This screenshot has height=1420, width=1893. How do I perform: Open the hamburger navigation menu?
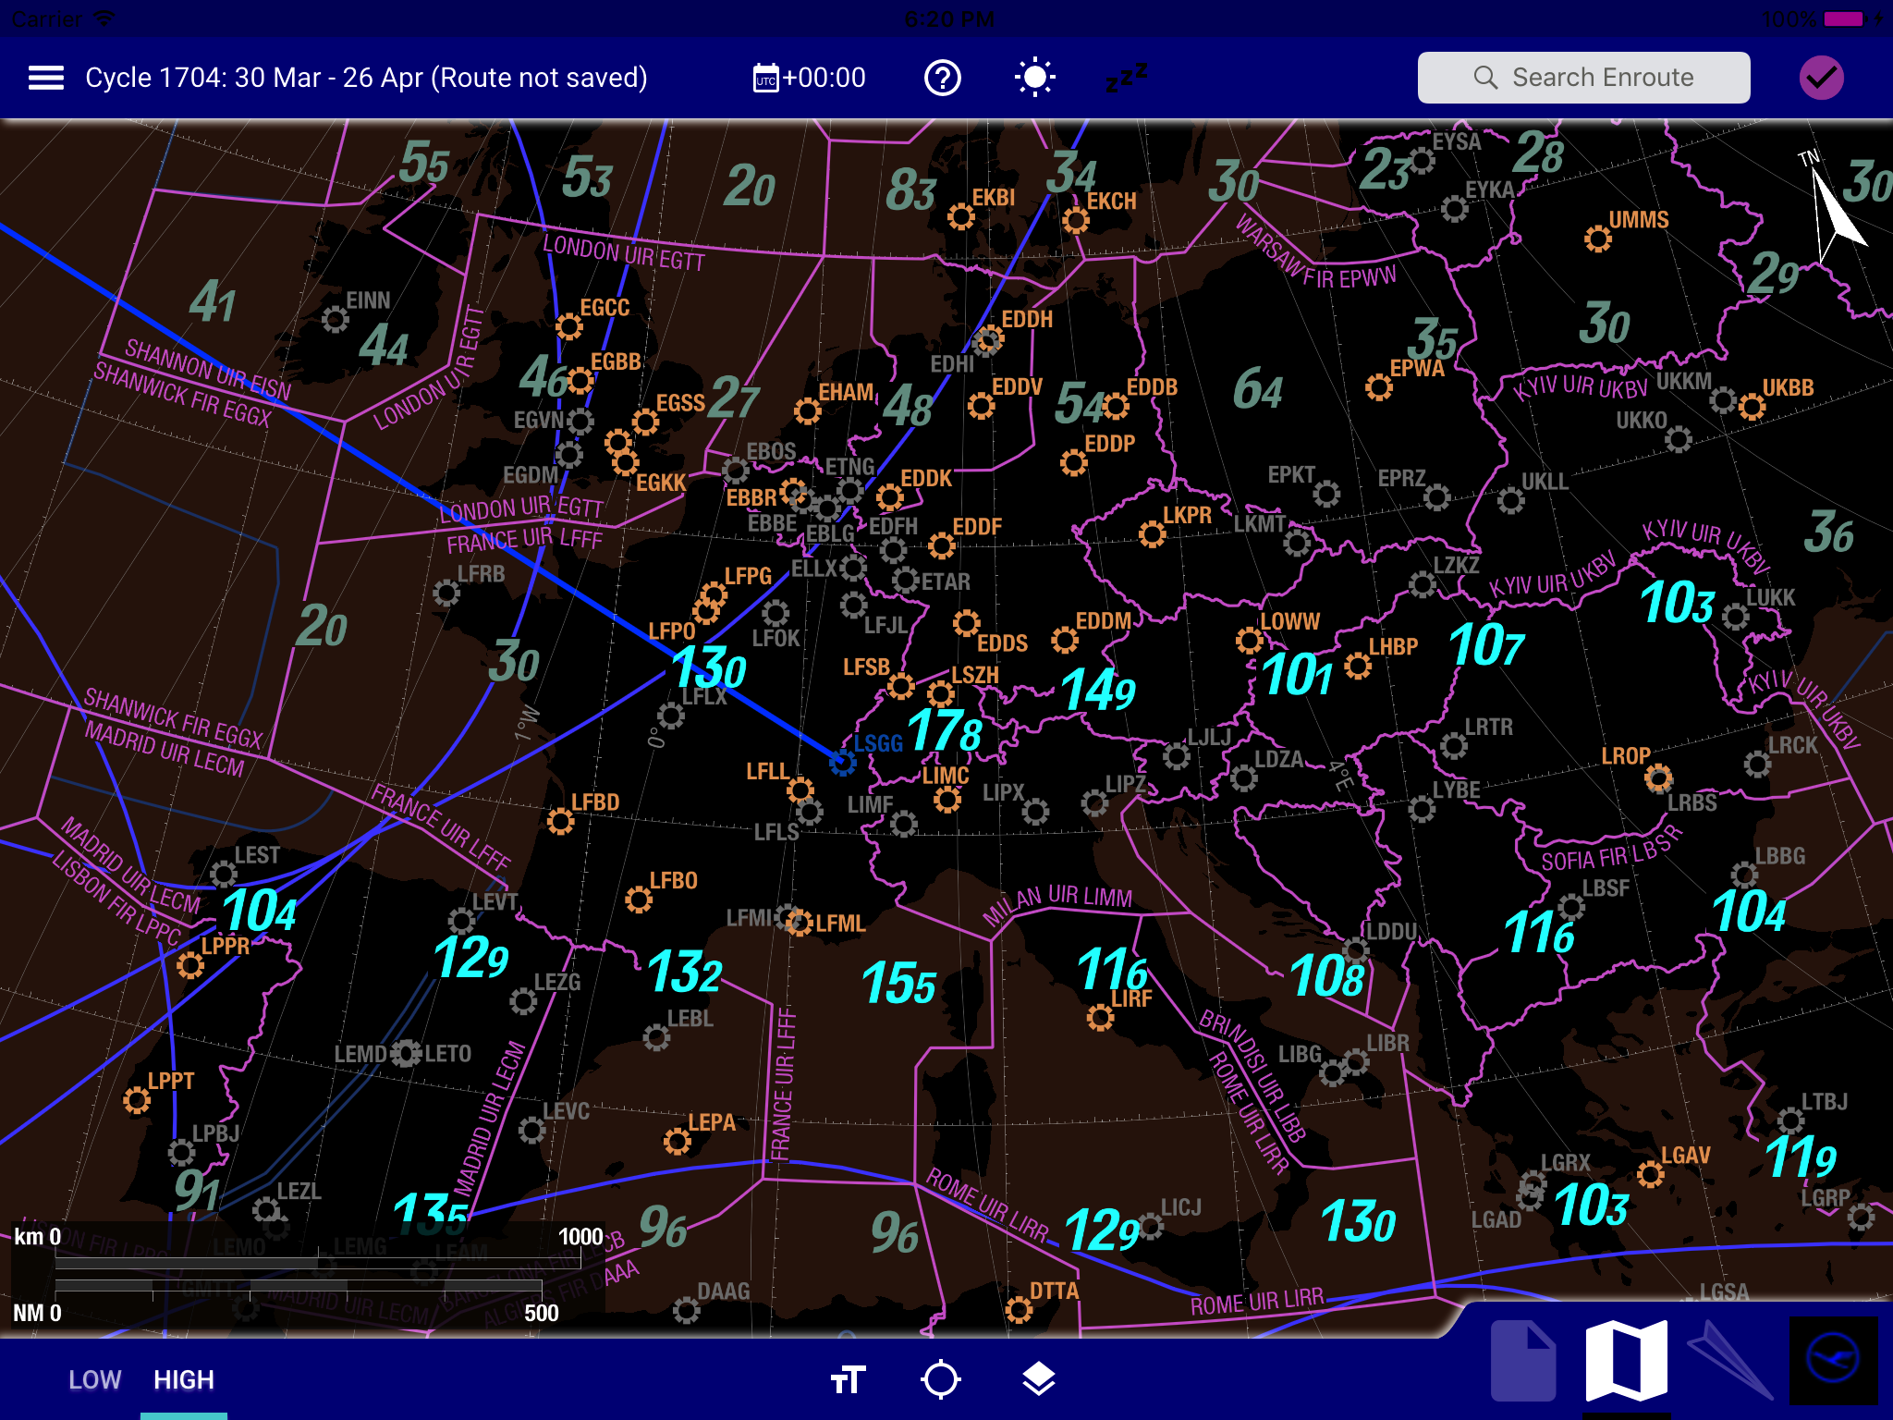[x=45, y=78]
